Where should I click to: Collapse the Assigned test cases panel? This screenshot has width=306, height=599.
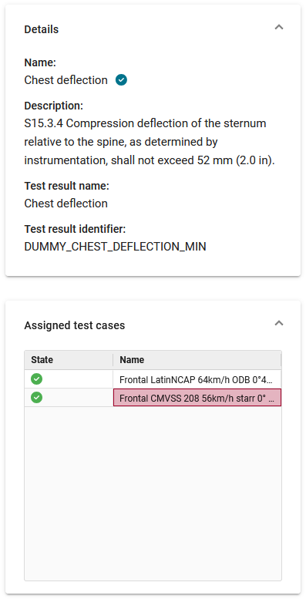tap(279, 323)
